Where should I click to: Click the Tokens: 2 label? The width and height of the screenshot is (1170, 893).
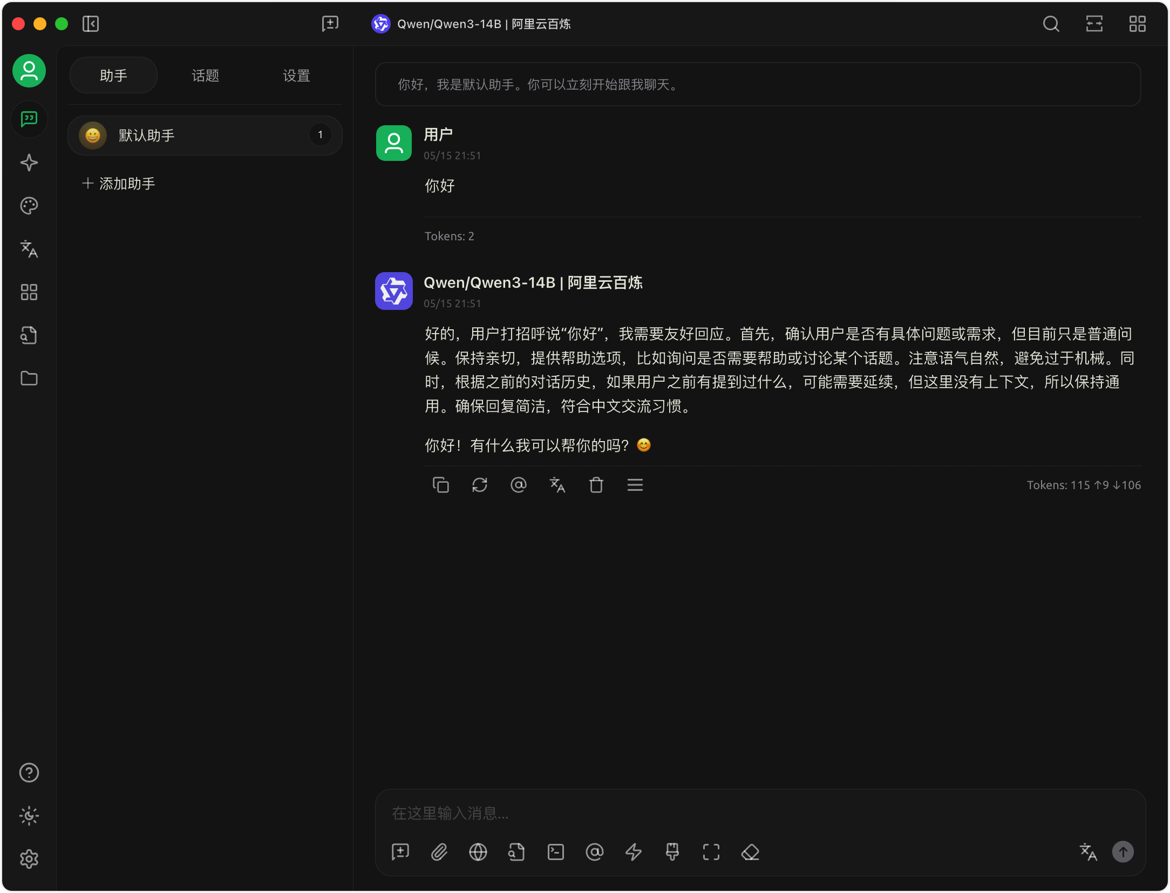450,236
